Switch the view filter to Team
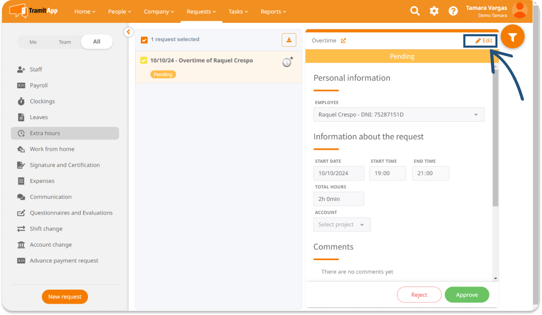The image size is (542, 315). [x=65, y=42]
